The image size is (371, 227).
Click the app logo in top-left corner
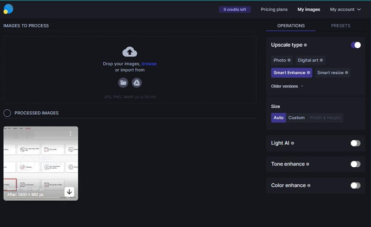click(x=8, y=9)
